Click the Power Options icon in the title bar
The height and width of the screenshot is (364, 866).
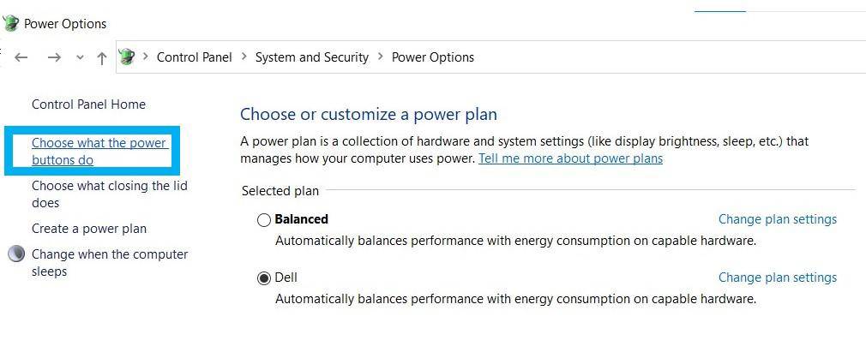click(10, 23)
